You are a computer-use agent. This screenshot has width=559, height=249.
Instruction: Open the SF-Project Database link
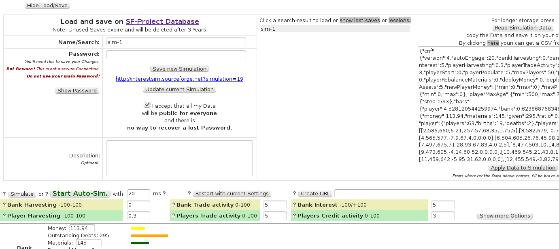click(x=162, y=21)
